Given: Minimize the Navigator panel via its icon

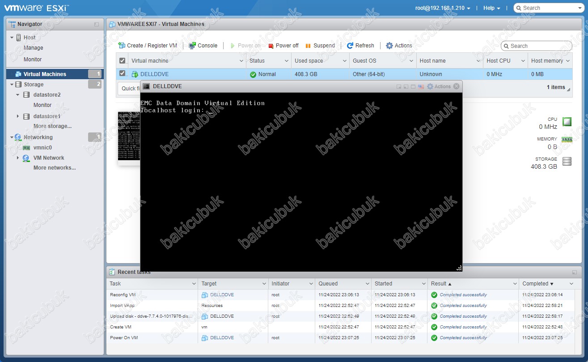Looking at the screenshot, I should (x=97, y=24).
